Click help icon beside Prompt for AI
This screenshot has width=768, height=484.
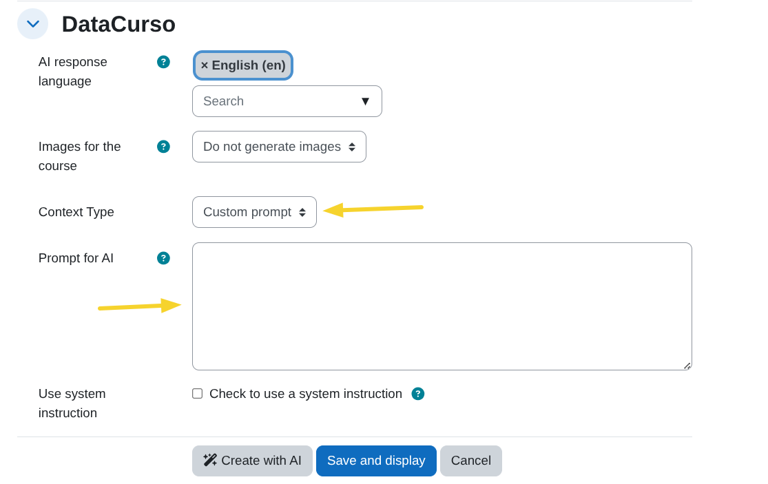[x=163, y=258]
